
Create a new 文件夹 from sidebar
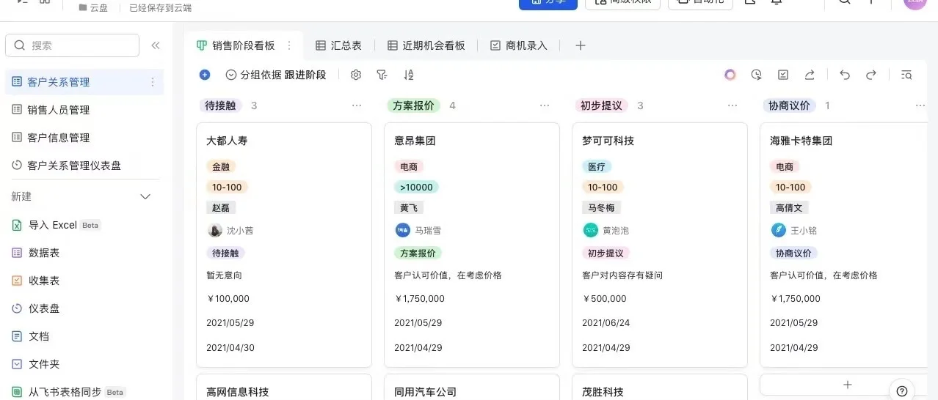pos(36,364)
